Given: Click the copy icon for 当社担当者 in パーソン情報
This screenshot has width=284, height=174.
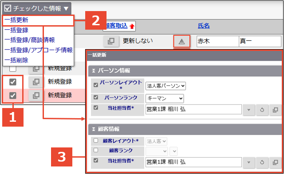Looking at the screenshot, I should (x=275, y=110).
